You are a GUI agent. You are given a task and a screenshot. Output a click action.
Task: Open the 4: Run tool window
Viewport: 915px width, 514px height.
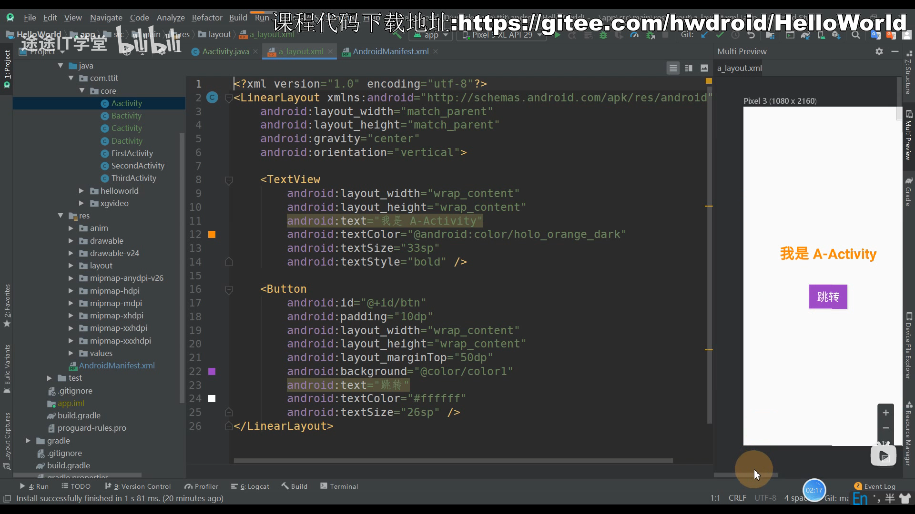pyautogui.click(x=34, y=486)
